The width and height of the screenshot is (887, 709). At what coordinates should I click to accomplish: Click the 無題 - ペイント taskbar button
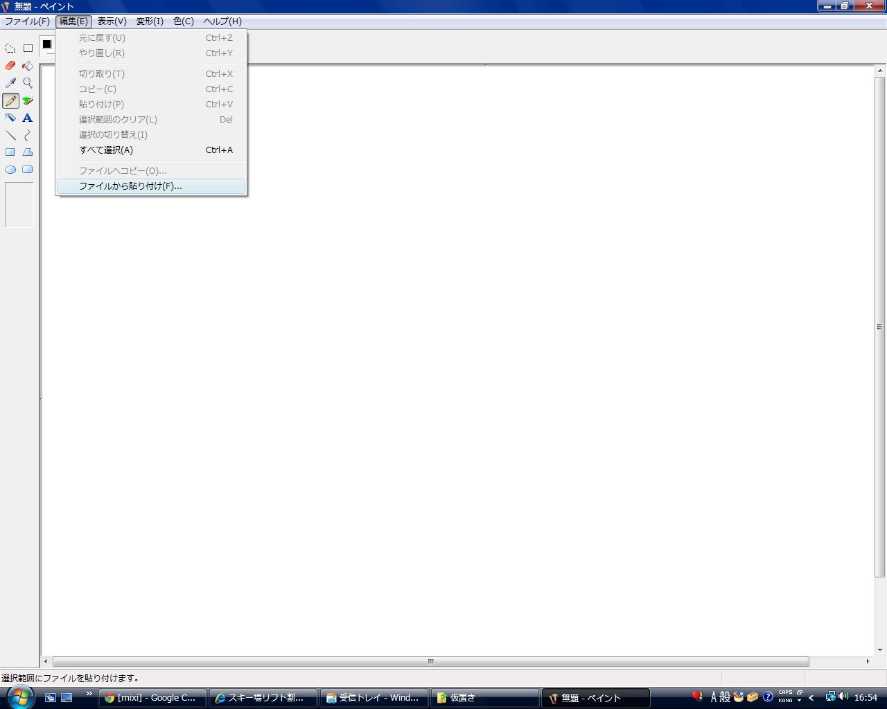(x=596, y=698)
